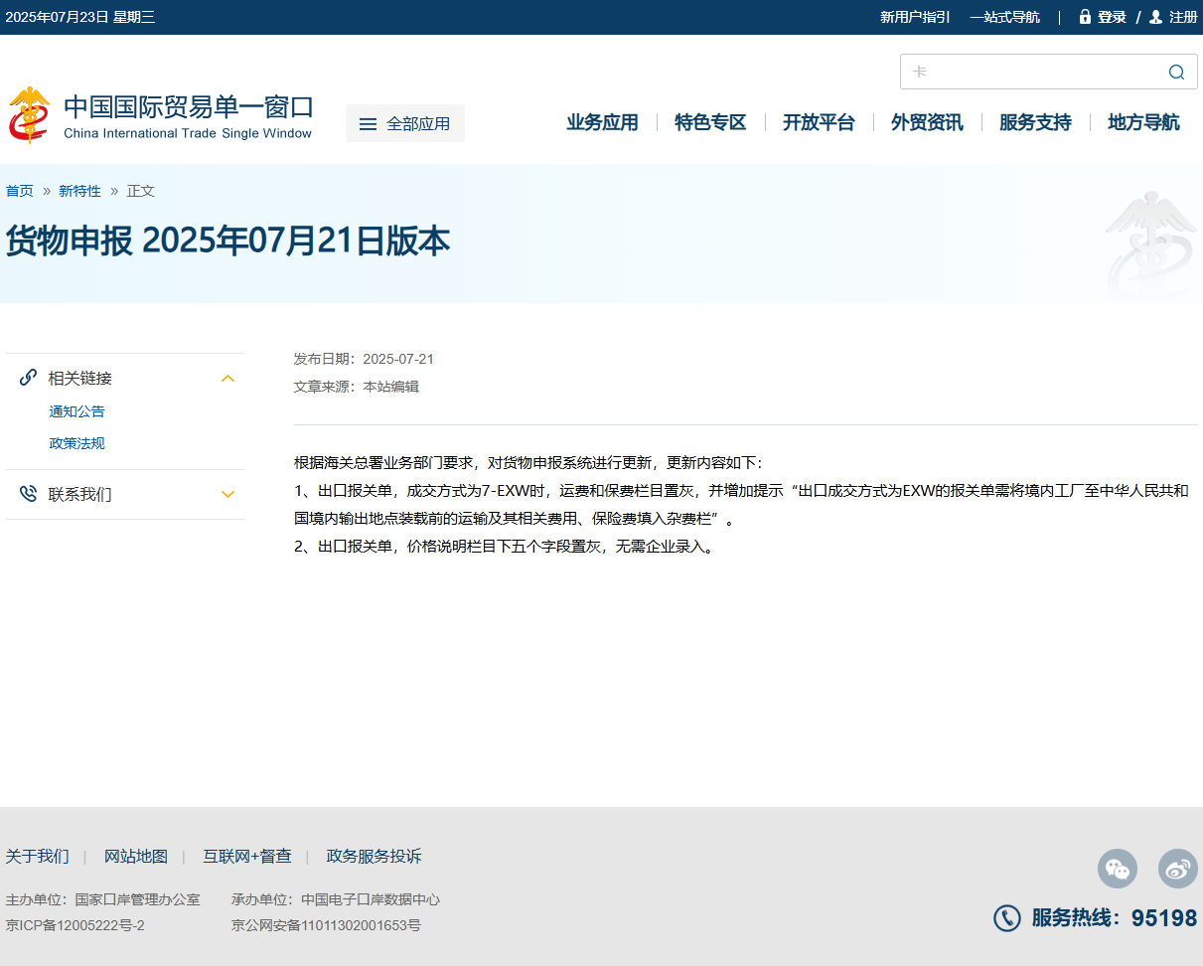1203x966 pixels.
Task: Open the 特色专区 navigation menu
Action: point(710,122)
